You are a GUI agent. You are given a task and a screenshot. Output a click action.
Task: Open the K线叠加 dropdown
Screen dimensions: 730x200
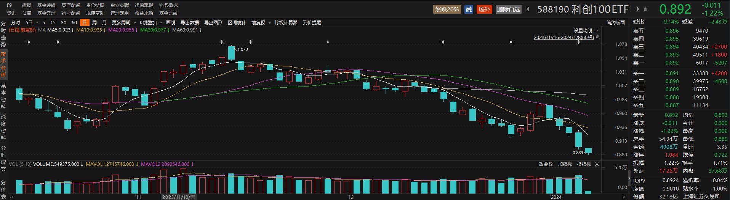point(150,23)
